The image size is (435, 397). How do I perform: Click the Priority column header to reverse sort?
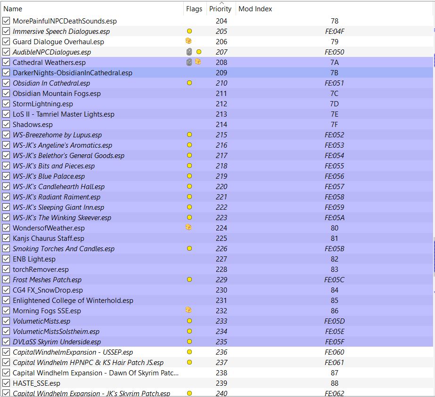(221, 9)
